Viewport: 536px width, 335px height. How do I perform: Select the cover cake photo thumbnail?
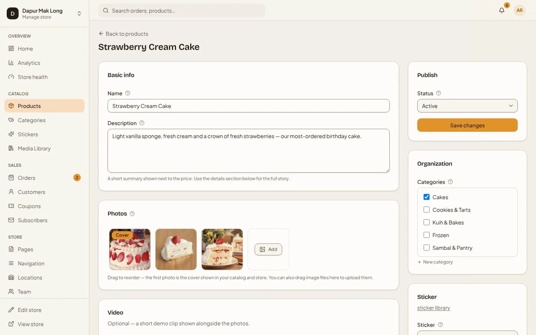130,249
